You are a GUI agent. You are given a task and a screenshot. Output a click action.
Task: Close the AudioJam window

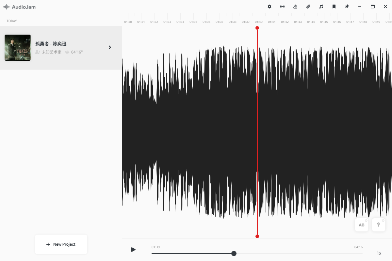[x=385, y=7]
